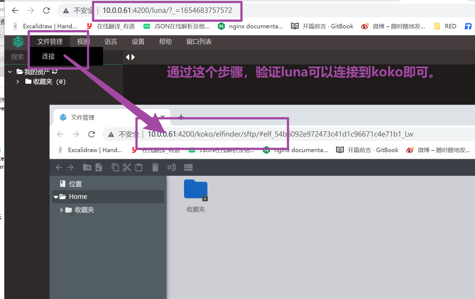Image resolution: width=475 pixels, height=299 pixels.
Task: Open Excalidraw bookmark in lower bookmarks bar
Action: [x=90, y=150]
